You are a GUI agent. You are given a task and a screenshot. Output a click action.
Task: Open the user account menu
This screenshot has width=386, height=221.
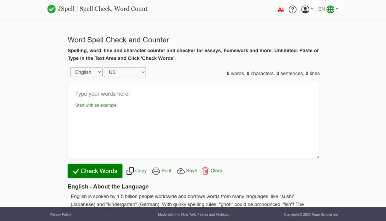pyautogui.click(x=307, y=9)
